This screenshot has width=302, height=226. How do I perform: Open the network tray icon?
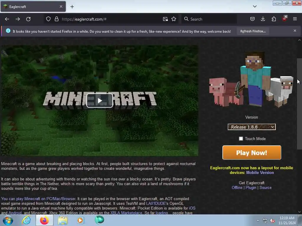265,221
